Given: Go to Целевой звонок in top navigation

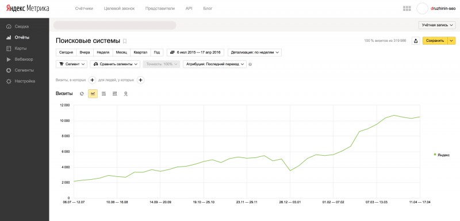Looking at the screenshot, I should click(x=119, y=9).
